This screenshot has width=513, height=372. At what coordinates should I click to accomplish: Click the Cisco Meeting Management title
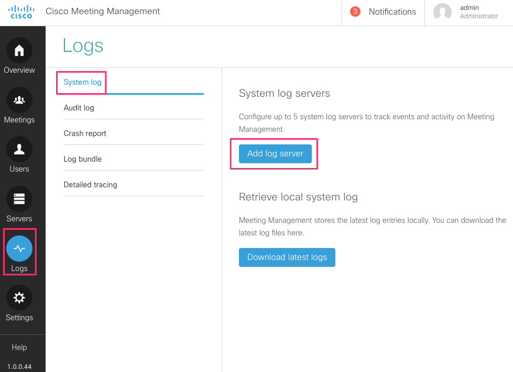coord(103,12)
